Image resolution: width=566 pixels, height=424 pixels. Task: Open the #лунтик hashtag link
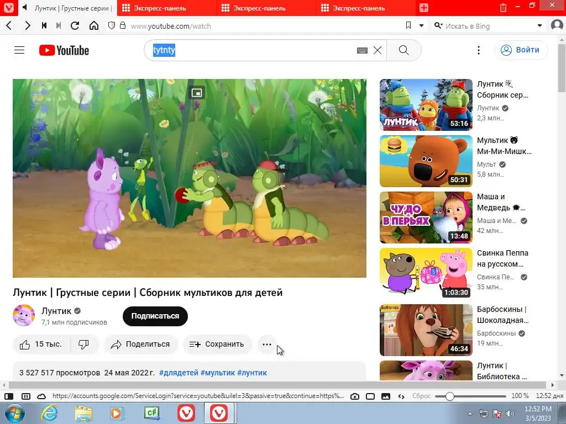click(x=252, y=373)
